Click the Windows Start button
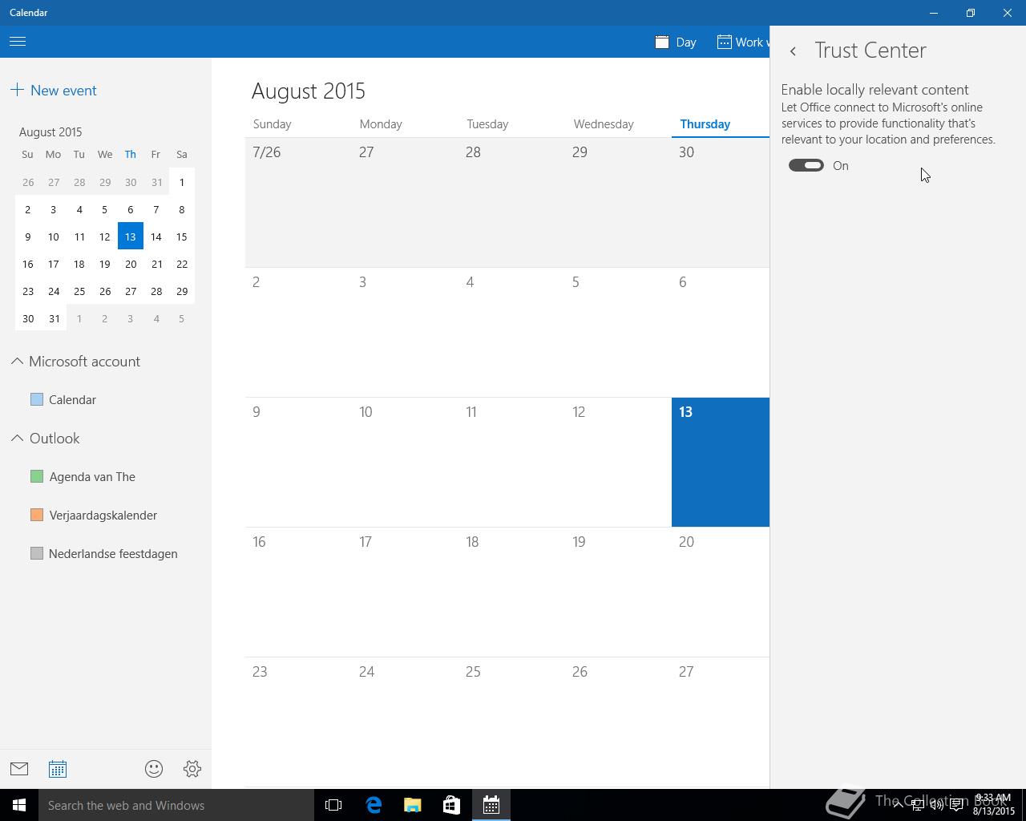The width and height of the screenshot is (1026, 821). pyautogui.click(x=19, y=805)
